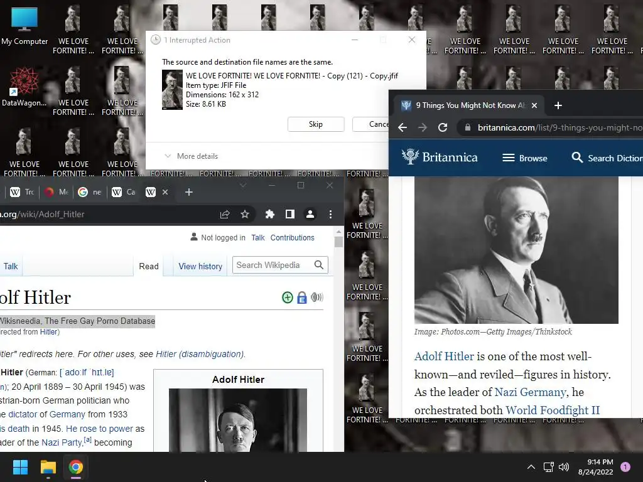Open the Hitler (disambiguation) link
This screenshot has width=643, height=482.
[200, 354]
